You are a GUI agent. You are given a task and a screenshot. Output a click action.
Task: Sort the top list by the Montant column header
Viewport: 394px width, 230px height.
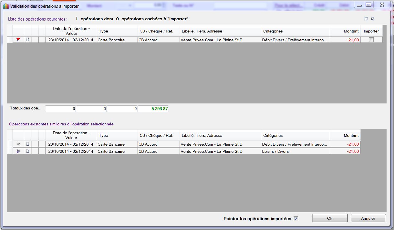(345, 31)
